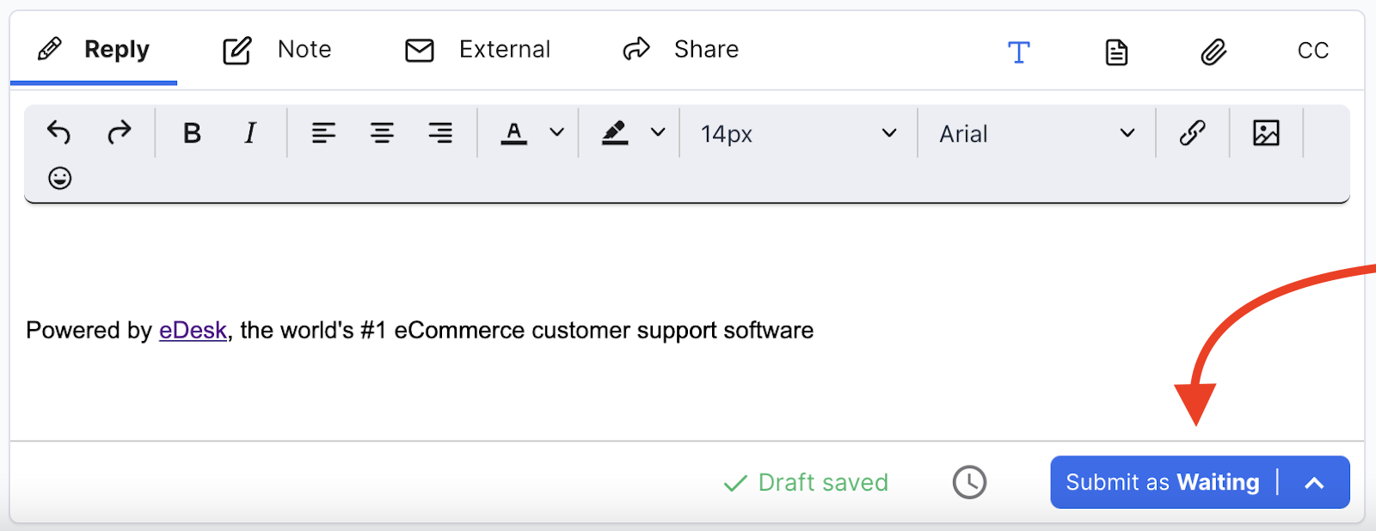1376x531 pixels.
Task: Toggle italic formatting
Action: [x=250, y=133]
